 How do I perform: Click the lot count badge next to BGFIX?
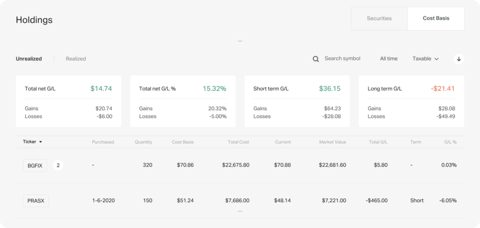coord(58,165)
